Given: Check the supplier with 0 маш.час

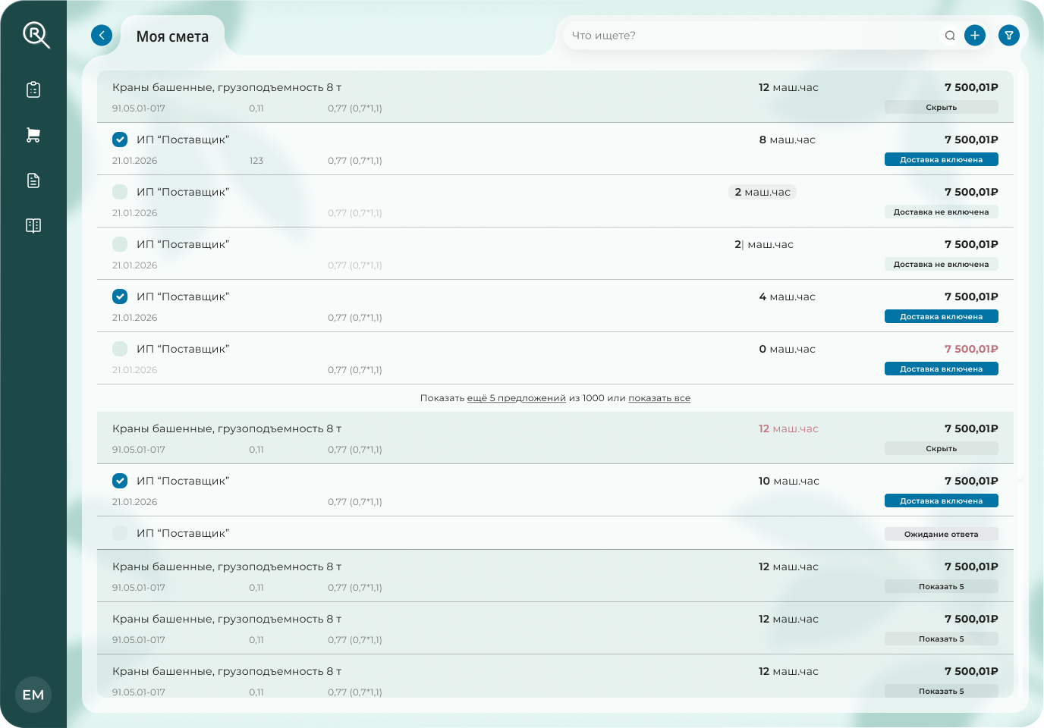Looking at the screenshot, I should pos(120,349).
